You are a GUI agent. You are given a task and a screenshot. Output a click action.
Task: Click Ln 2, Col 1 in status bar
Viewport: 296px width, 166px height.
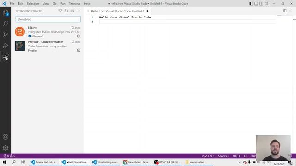pos(208,156)
